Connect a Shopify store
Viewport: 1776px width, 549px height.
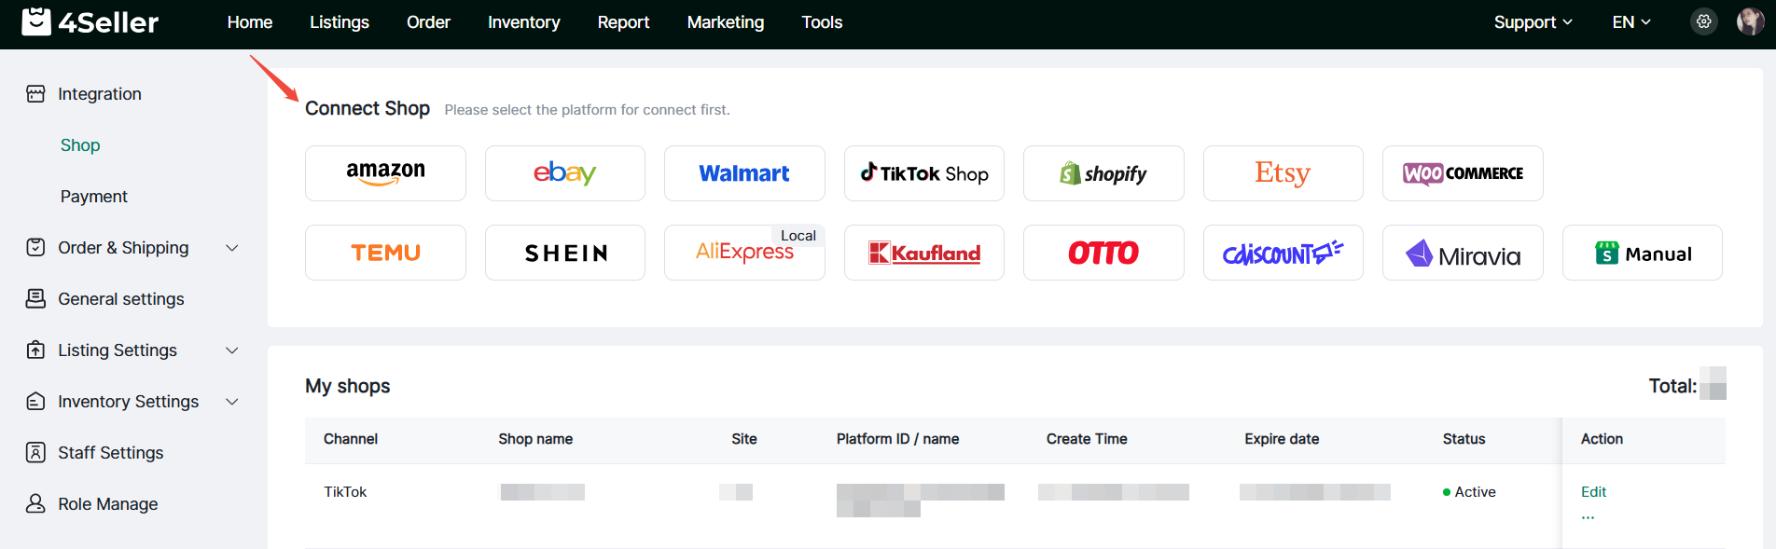(x=1103, y=173)
